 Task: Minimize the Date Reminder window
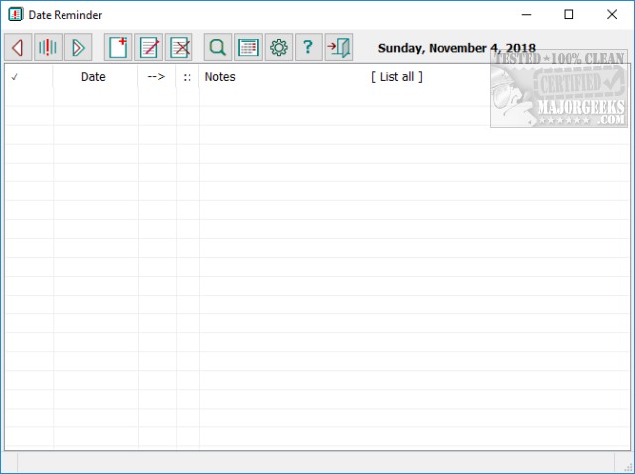526,15
